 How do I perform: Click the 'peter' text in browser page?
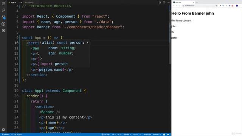tap(174, 38)
